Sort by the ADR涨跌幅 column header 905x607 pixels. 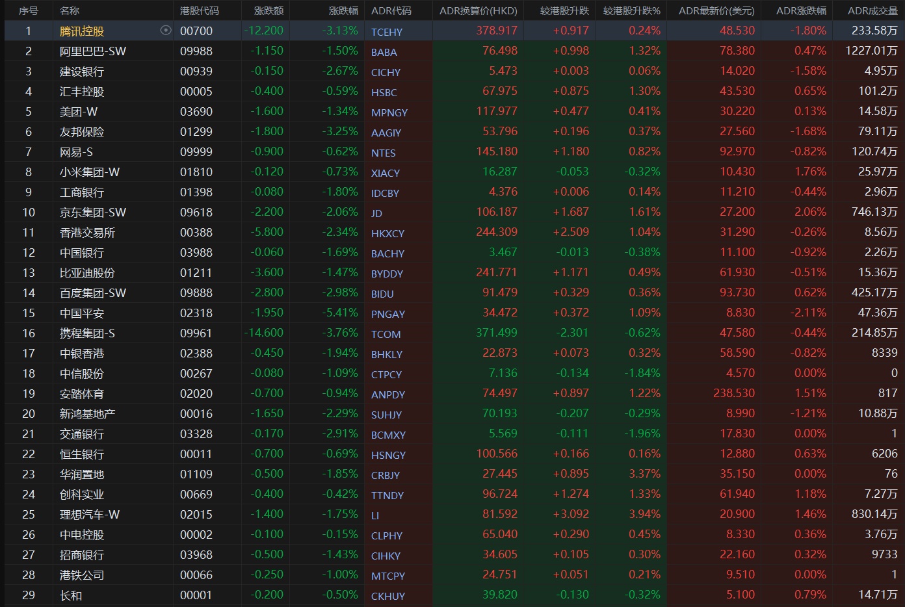801,10
